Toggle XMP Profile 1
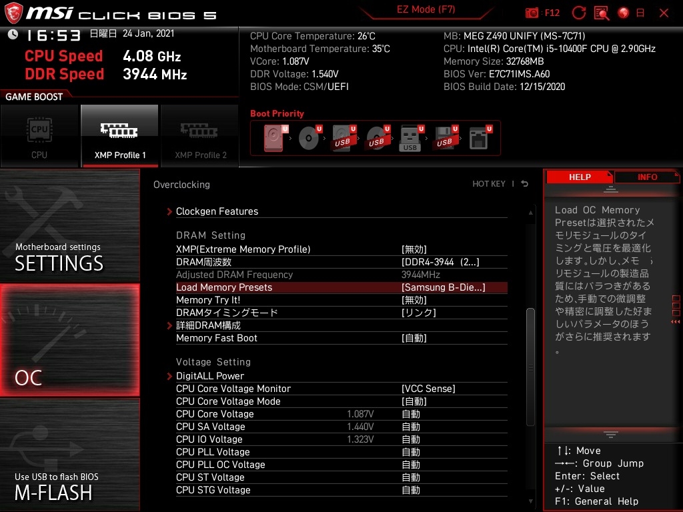The width and height of the screenshot is (683, 512). [x=119, y=136]
